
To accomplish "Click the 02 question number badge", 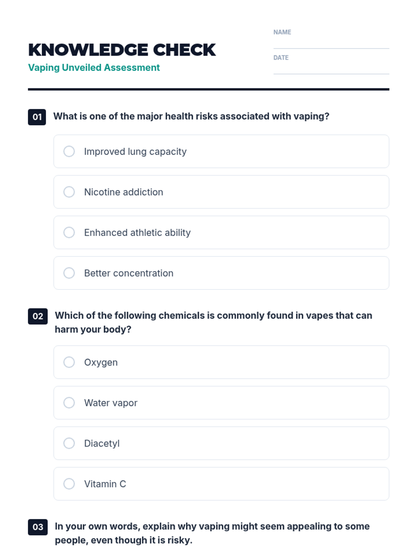I will tap(38, 316).
